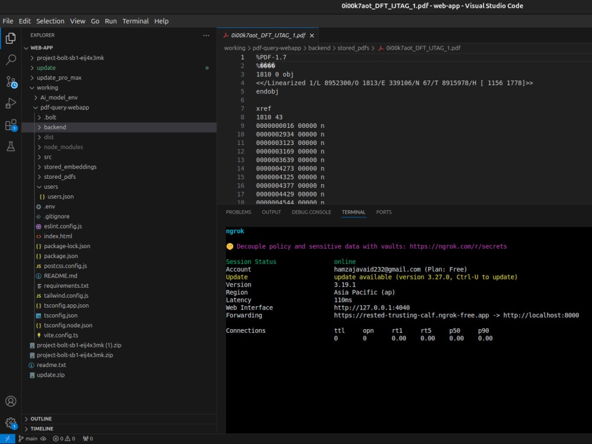Screen dimensions: 592x444
Task: Click the remote window status bar icon
Action: coord(7,438)
